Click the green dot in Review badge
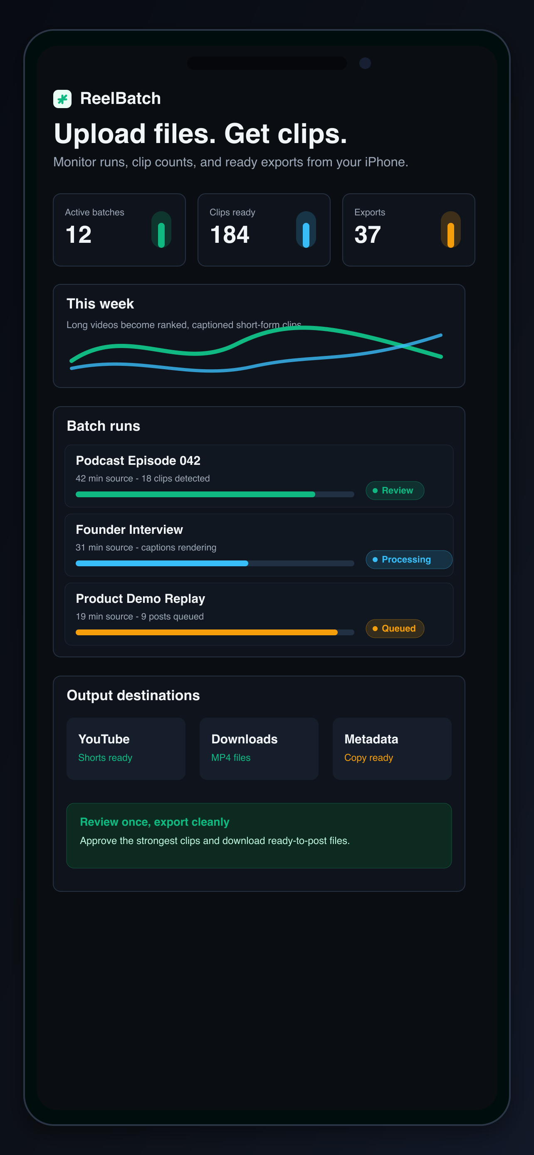 (375, 491)
